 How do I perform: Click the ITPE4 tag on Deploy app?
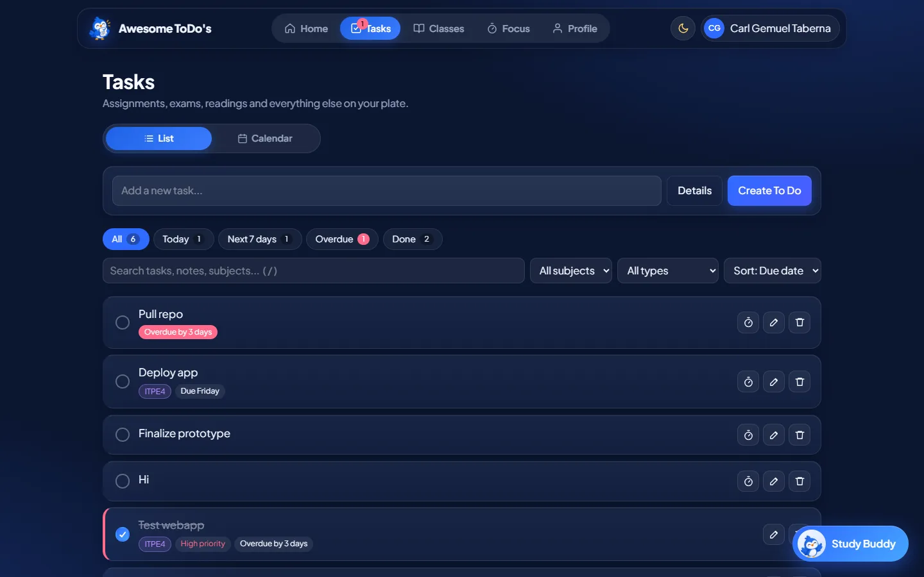click(x=155, y=391)
